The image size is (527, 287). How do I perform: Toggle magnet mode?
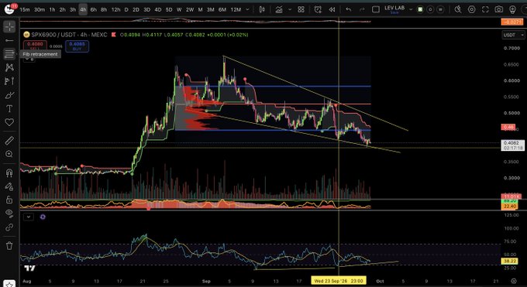[x=9, y=173]
